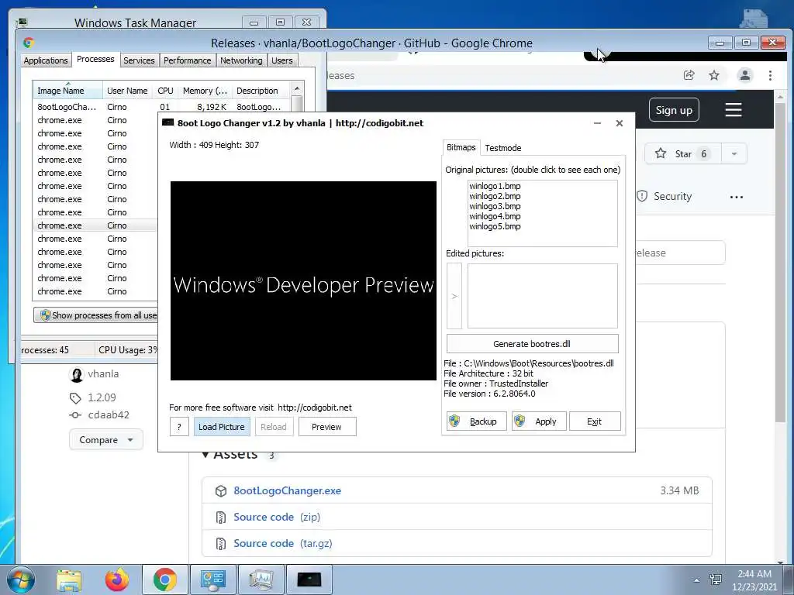
Task: Open Task Manager Services tab
Action: 140,60
